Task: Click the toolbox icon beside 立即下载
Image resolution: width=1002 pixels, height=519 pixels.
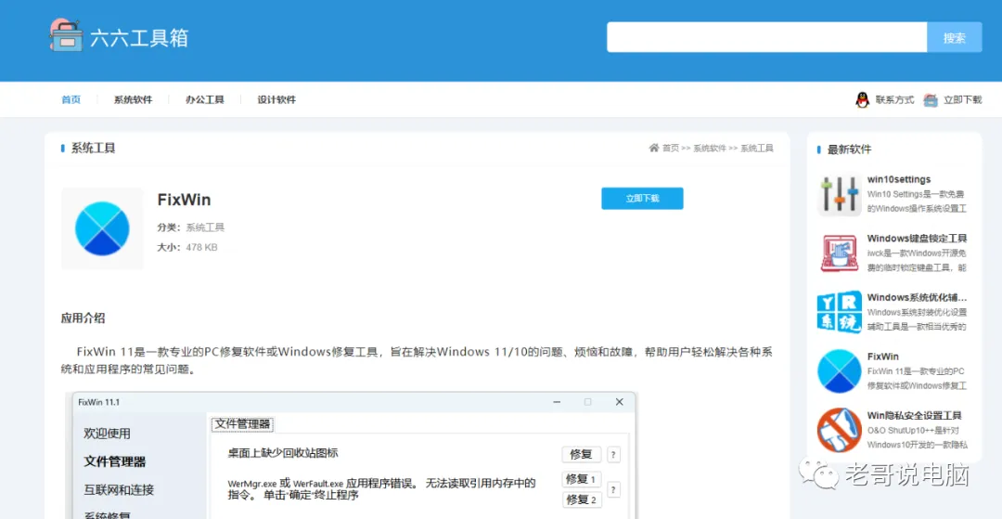Action: coord(931,99)
